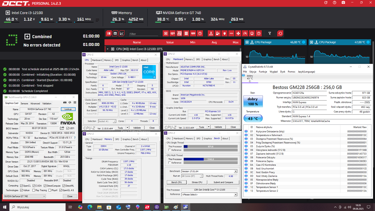Click Stress CPU button in CPU-Z
375x211 pixels.
pos(197,182)
